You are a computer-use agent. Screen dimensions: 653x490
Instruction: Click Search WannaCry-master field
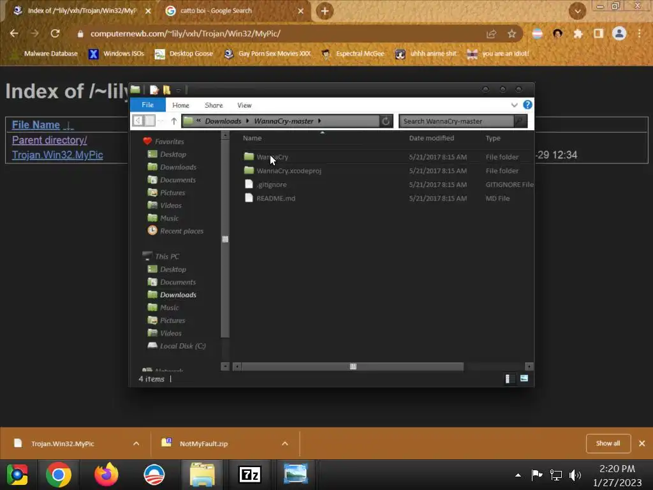(457, 121)
